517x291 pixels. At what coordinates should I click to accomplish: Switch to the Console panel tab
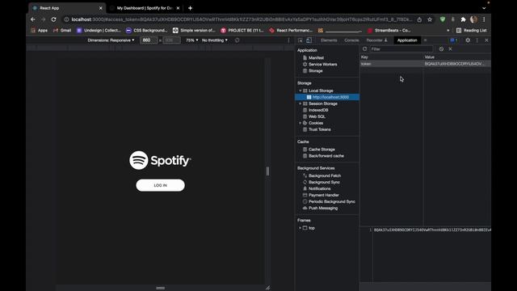point(351,40)
